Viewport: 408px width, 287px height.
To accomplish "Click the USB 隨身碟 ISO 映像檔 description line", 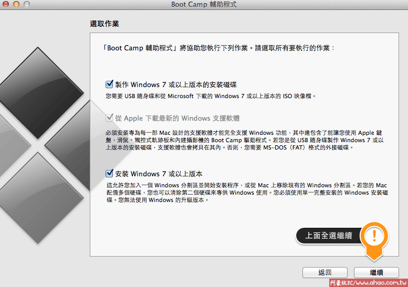I will coord(211,96).
